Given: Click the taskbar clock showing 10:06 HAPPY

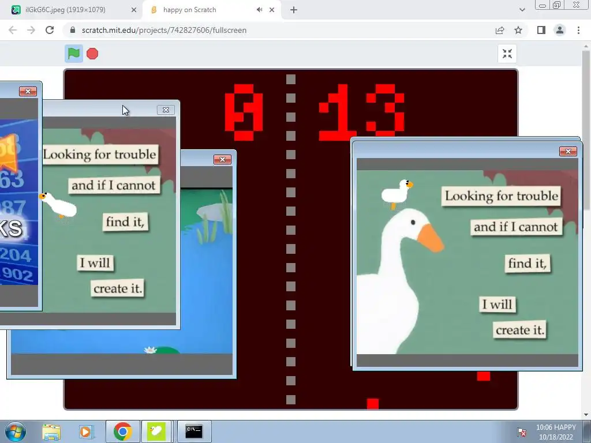Looking at the screenshot, I should pos(556,432).
